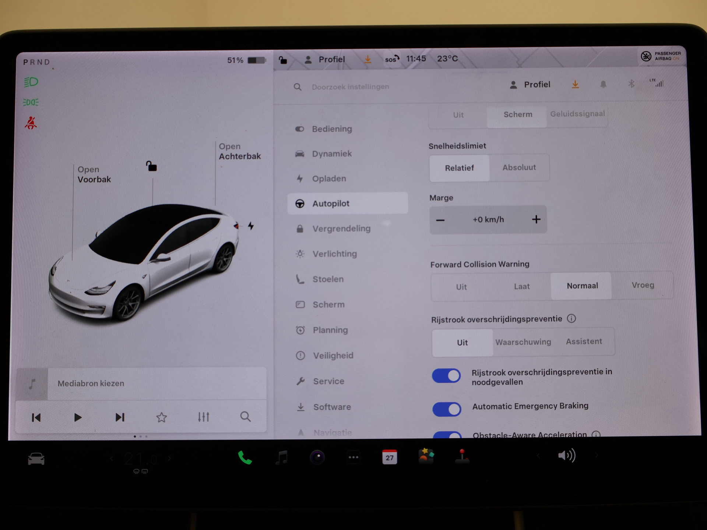Tap the charge port lightning bolt icon
The height and width of the screenshot is (530, 707).
(x=251, y=226)
